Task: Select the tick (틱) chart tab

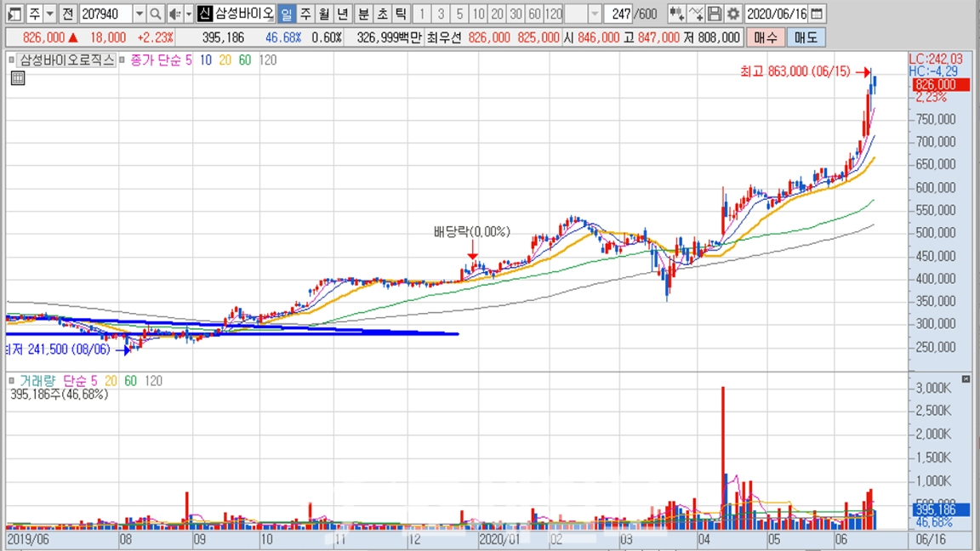Action: (401, 14)
